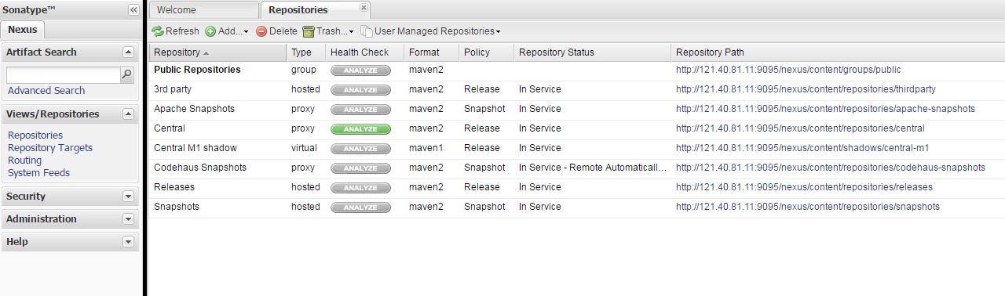Click Analyze for Releases repository

coord(360,187)
